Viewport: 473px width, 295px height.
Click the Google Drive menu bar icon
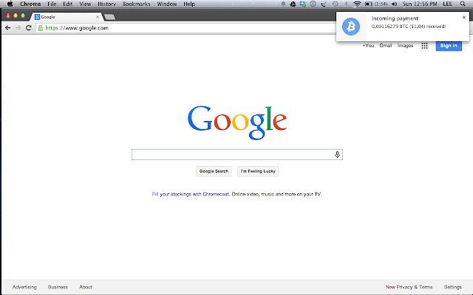click(293, 4)
